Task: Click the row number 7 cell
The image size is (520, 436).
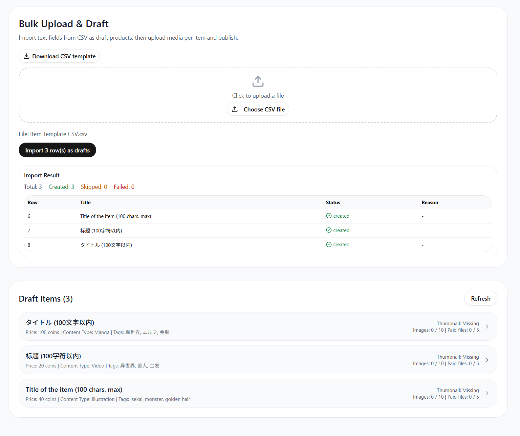Action: point(29,231)
